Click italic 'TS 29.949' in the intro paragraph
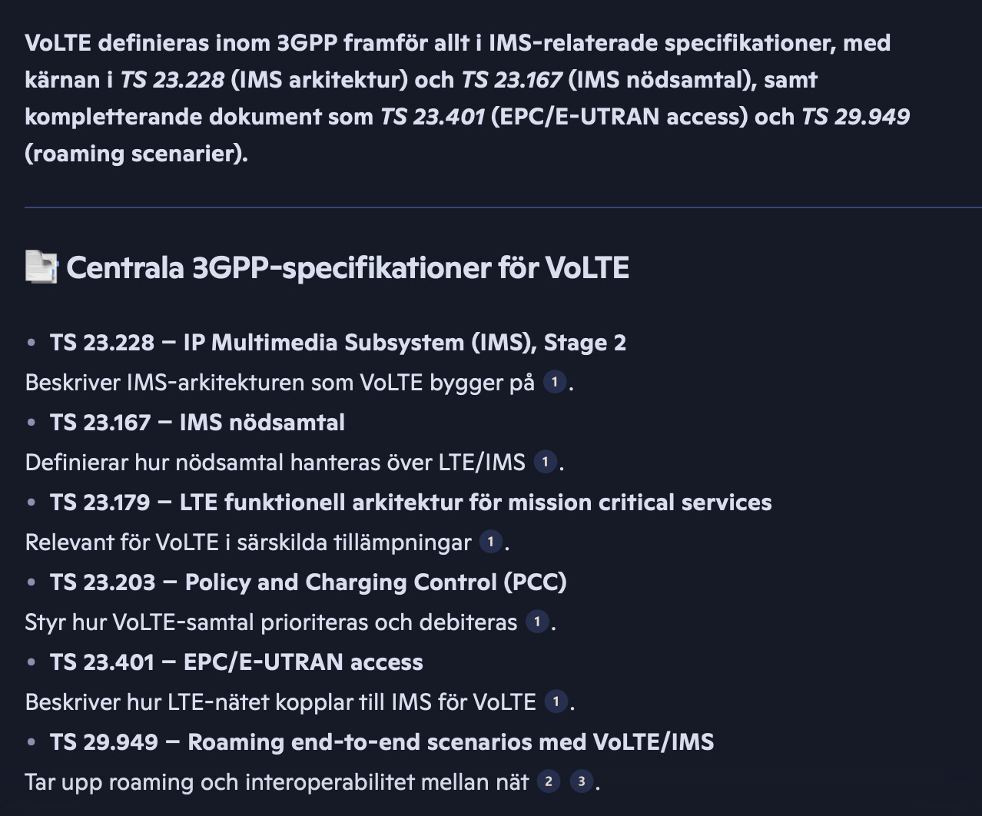 point(855,116)
